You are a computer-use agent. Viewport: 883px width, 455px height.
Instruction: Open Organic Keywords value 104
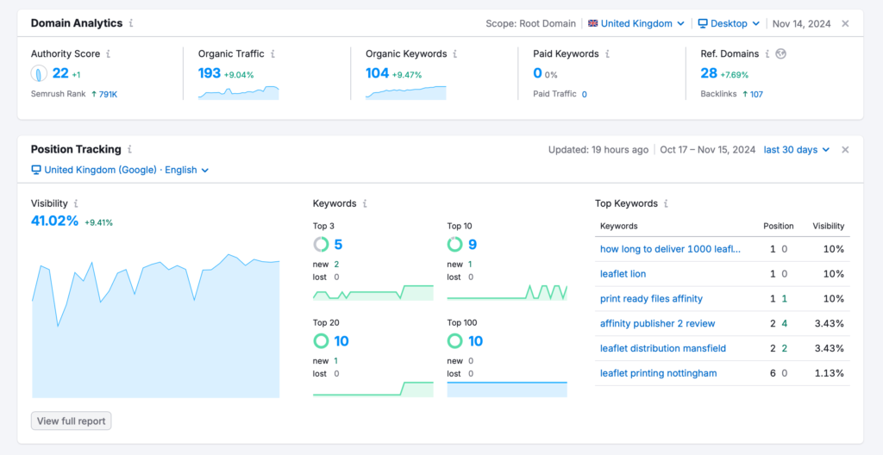coord(378,73)
